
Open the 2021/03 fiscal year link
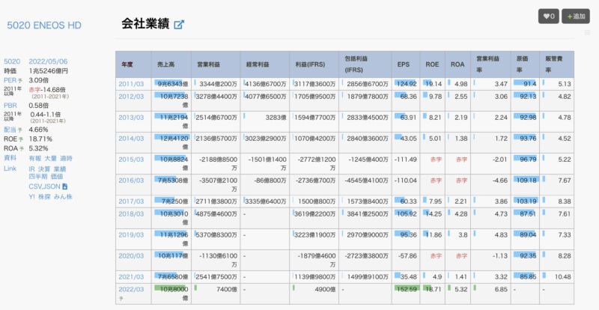[131, 277]
